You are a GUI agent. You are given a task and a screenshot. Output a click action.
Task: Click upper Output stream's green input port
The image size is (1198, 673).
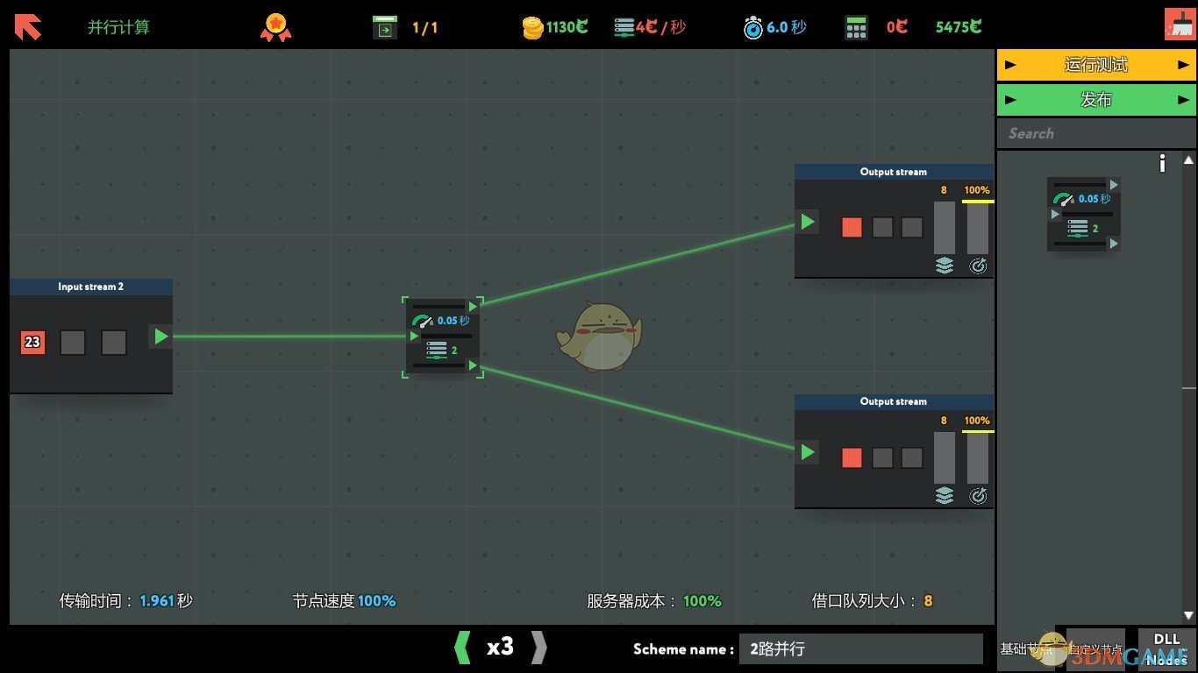(x=808, y=223)
